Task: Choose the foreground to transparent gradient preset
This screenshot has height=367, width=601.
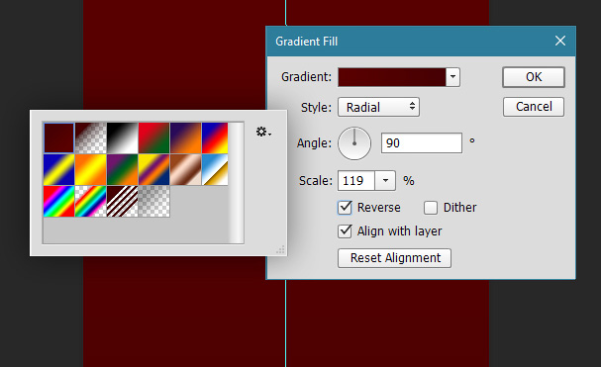Action: tap(91, 138)
